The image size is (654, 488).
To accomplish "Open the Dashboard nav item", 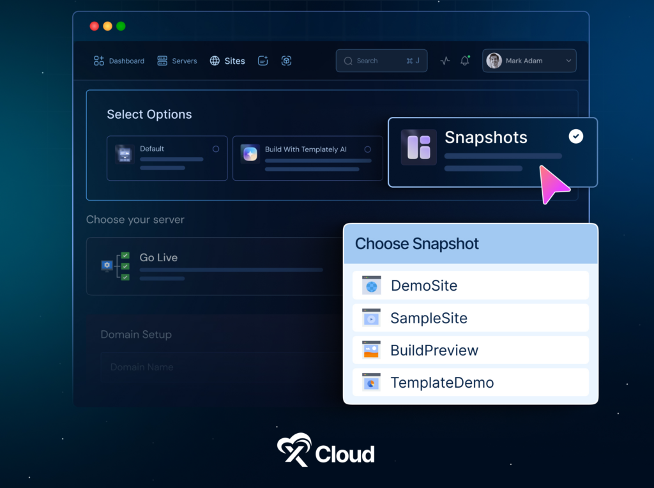I will (x=119, y=61).
